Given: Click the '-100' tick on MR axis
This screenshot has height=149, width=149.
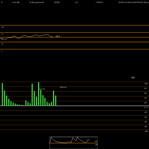Looking at the screenshot, I should [146, 131].
